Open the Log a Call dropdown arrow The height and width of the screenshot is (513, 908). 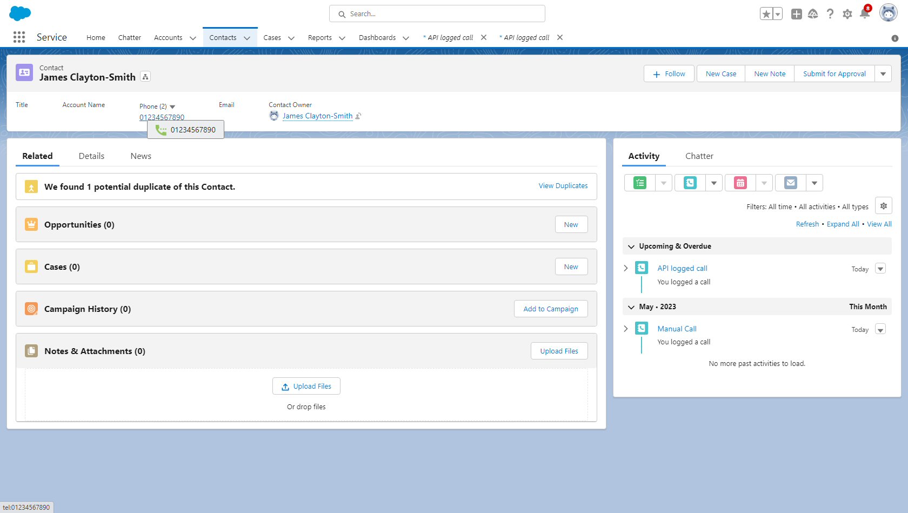(714, 183)
